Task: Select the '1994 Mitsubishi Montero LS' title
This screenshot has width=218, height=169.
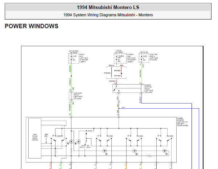Action: click(108, 7)
